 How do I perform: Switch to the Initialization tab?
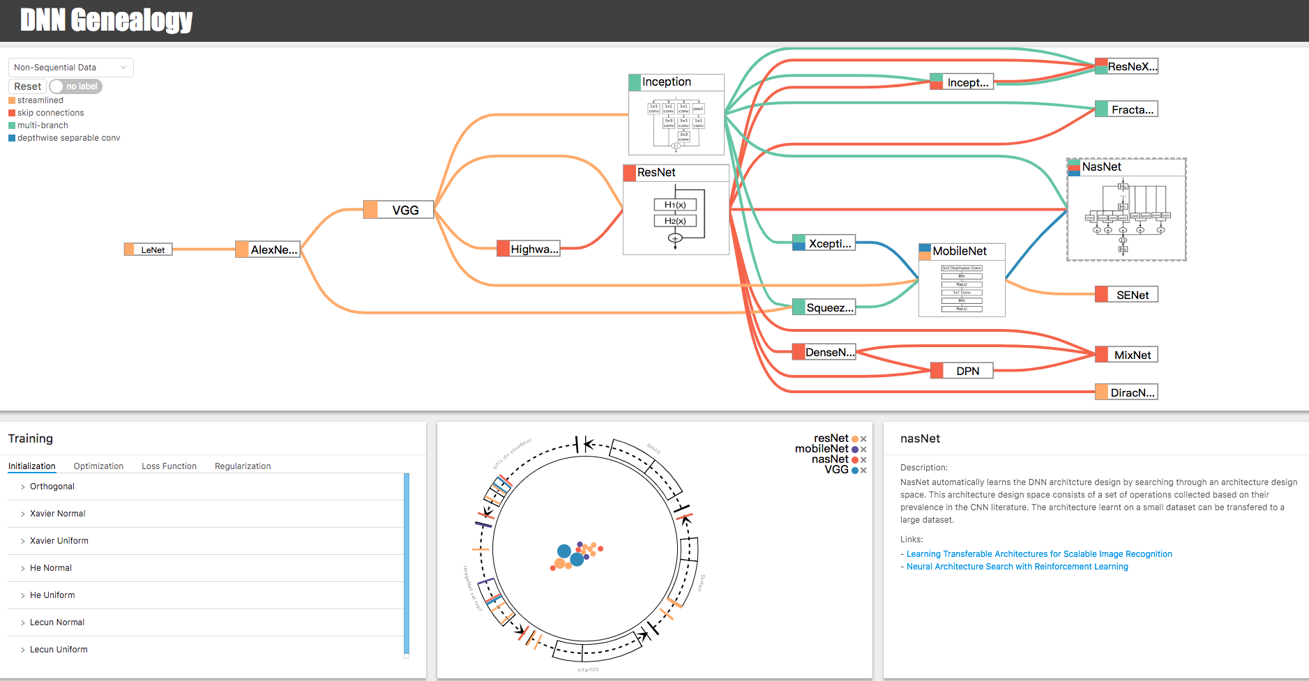[32, 466]
